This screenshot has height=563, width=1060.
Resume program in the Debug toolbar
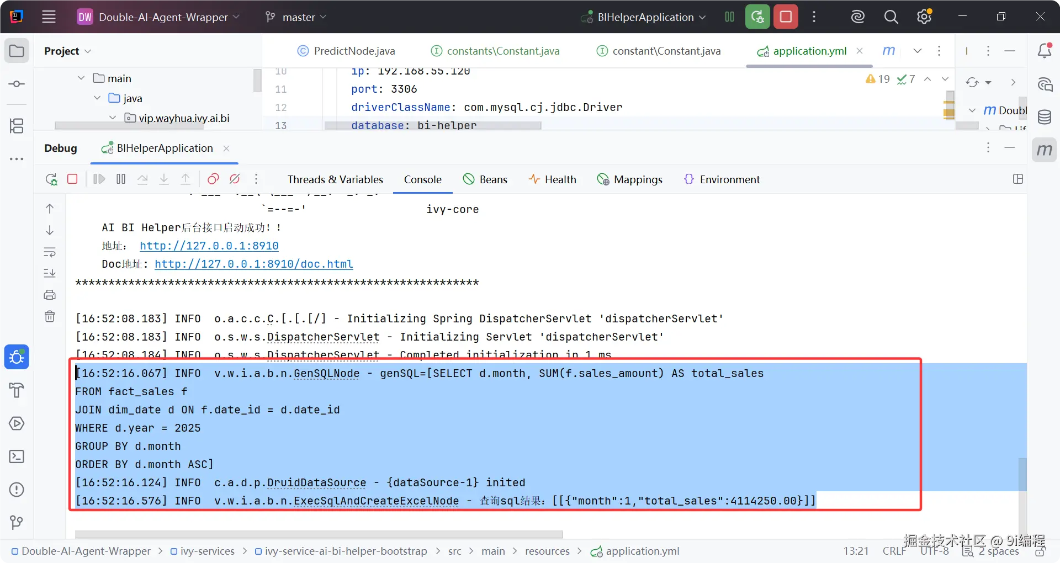99,179
